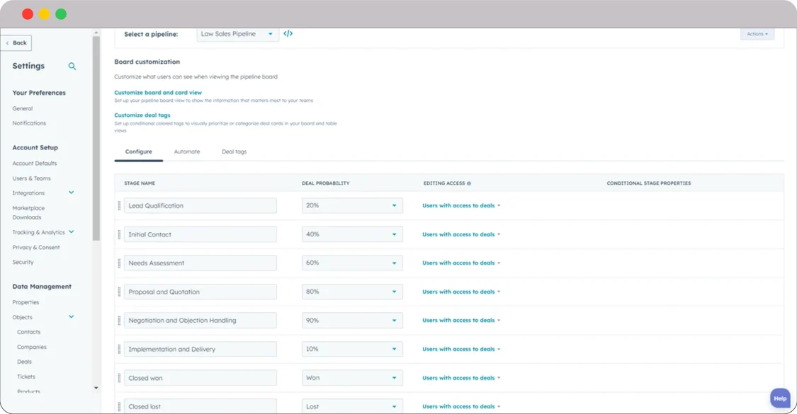Click the embed code </> icon beside the pipeline selector

point(288,33)
